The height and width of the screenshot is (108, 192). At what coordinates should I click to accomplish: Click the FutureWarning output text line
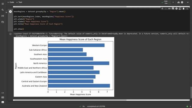102,34
